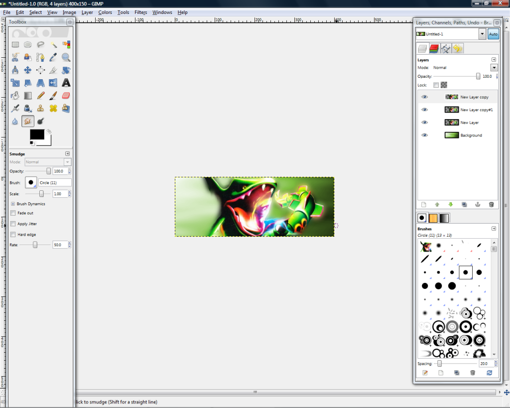Switch to the Channels tab

click(434, 49)
